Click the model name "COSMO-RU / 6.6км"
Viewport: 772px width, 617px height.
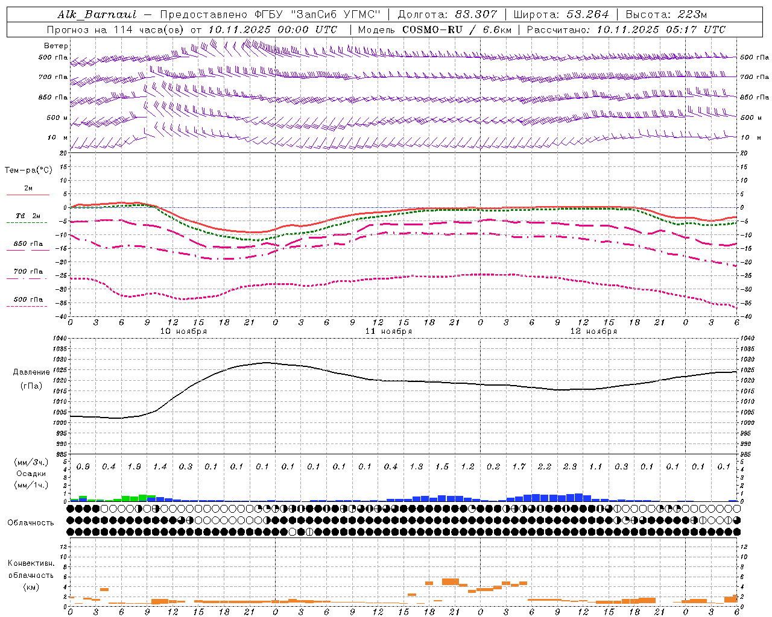458,30
